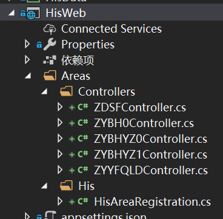Open ZYYFQLDController.cs in the tree
This screenshot has height=219, width=223.
151,170
